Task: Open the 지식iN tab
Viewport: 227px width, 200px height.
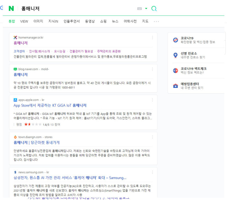Action: [53, 21]
